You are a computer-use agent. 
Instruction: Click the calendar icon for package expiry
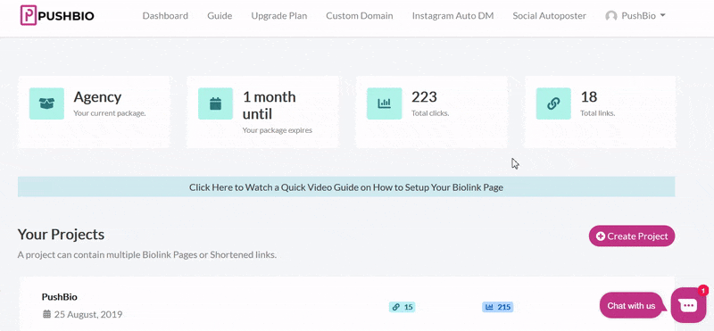point(215,103)
